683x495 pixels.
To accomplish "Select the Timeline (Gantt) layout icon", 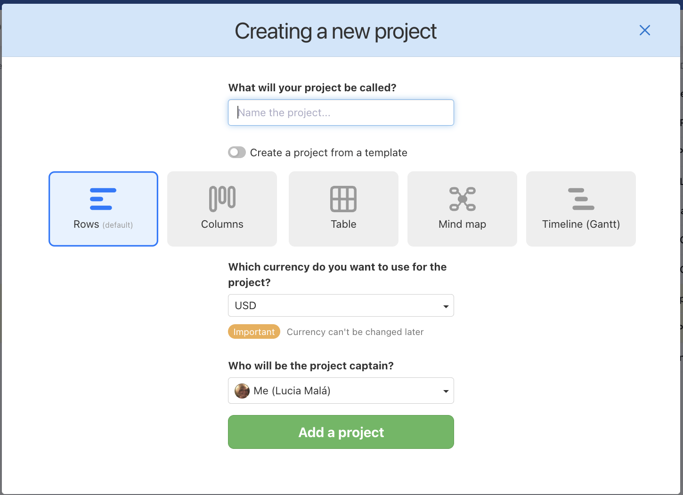I will tap(580, 208).
